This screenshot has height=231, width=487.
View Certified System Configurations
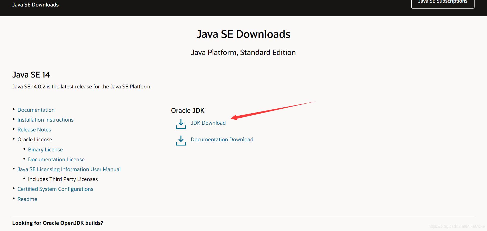pos(55,189)
